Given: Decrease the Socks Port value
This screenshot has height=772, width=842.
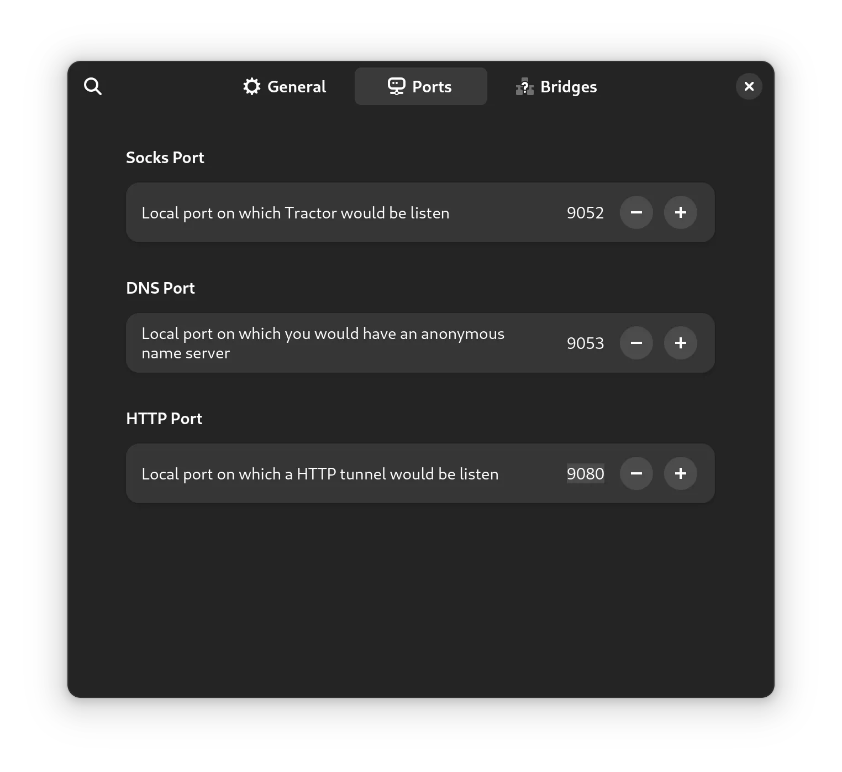Looking at the screenshot, I should pos(636,212).
